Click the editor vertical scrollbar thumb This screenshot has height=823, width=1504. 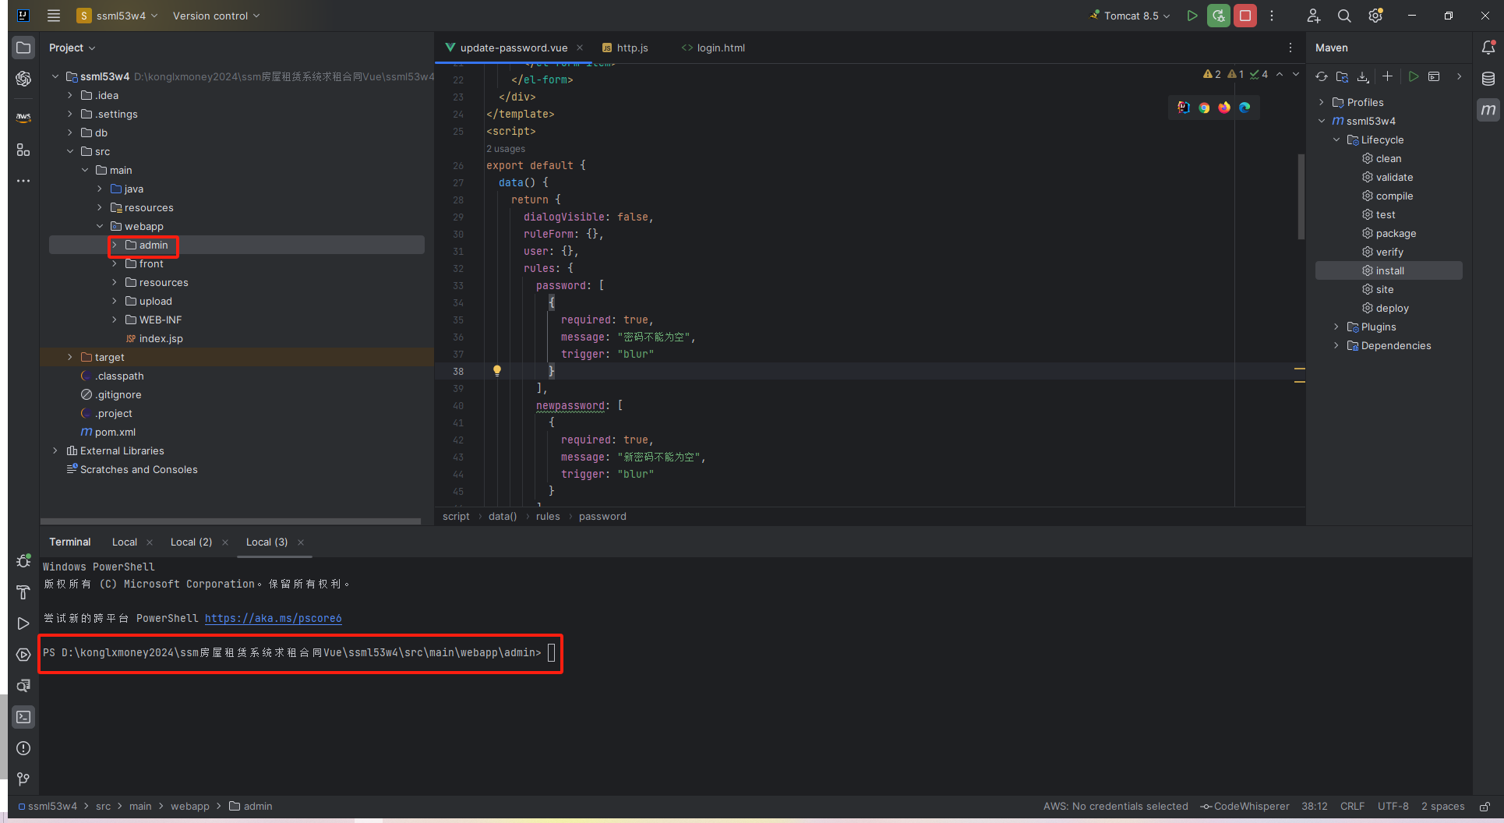click(1301, 195)
